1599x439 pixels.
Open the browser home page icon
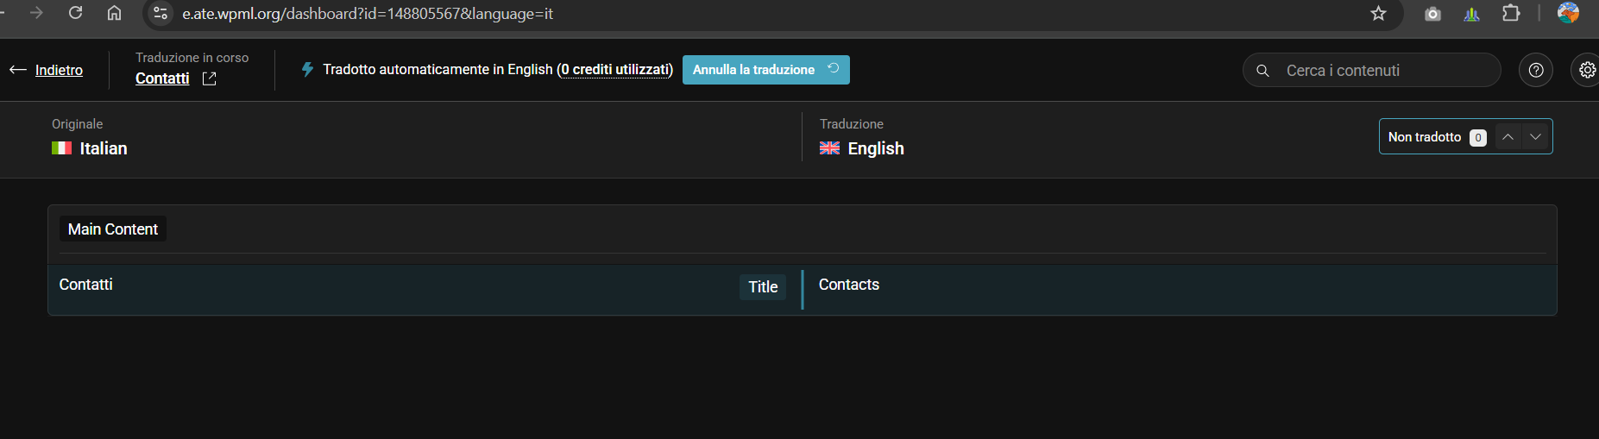pos(114,13)
